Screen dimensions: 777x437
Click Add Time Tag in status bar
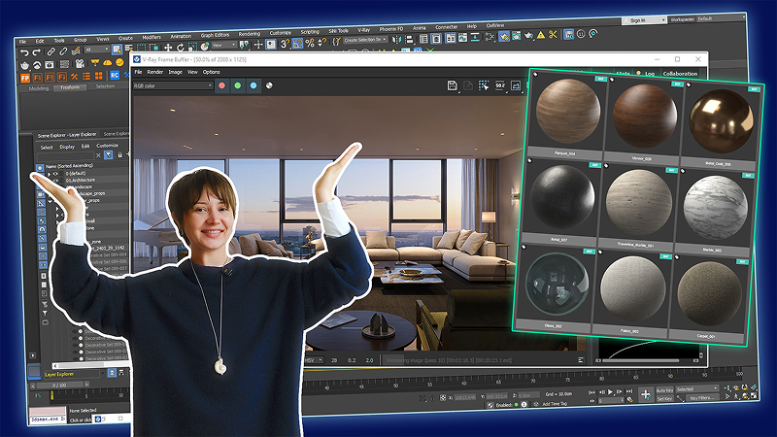pyautogui.click(x=555, y=404)
